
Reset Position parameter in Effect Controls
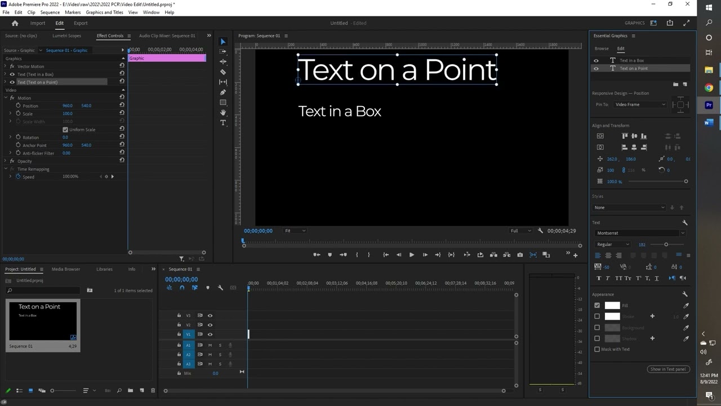tap(122, 105)
